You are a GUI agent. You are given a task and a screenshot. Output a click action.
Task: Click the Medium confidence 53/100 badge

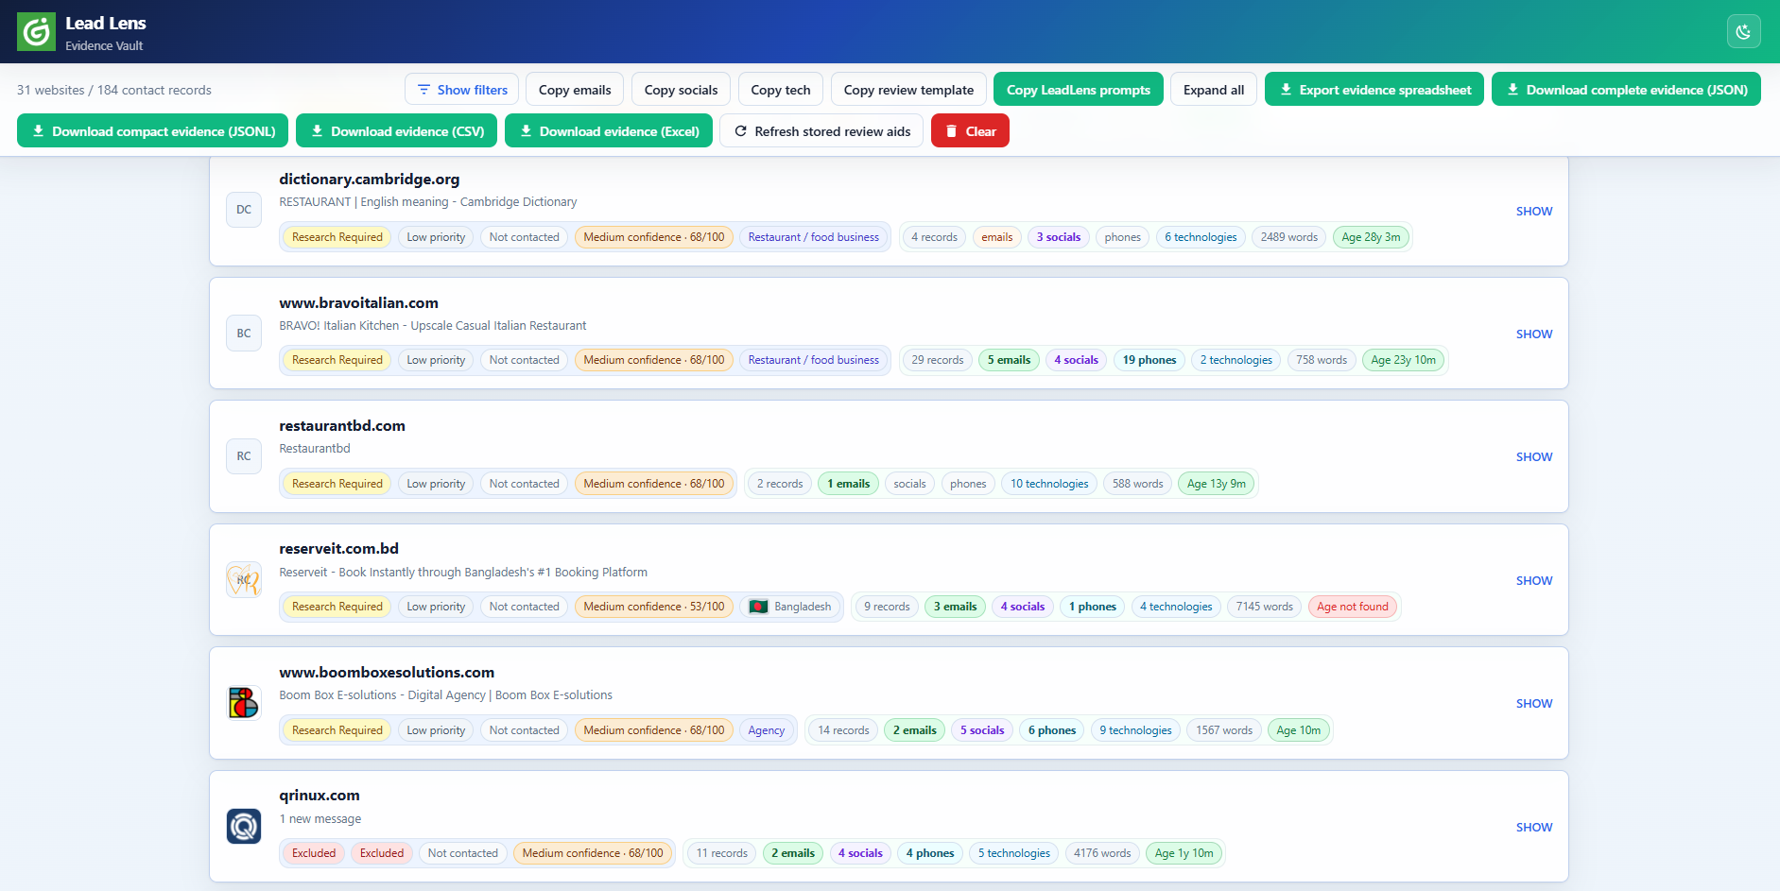(x=654, y=607)
